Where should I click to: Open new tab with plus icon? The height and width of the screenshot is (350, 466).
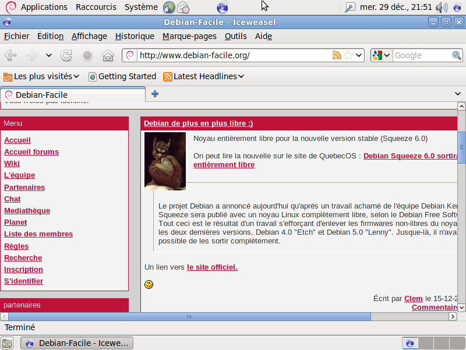click(155, 94)
